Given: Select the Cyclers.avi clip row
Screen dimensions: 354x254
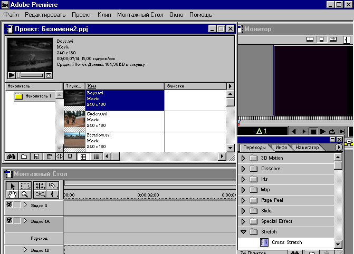Looking at the screenshot, I should 145,121.
